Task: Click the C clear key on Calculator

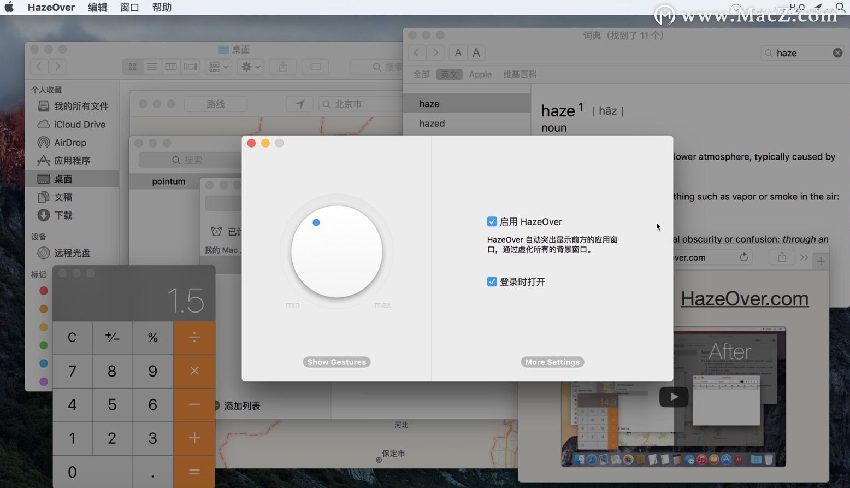Action: click(x=72, y=337)
